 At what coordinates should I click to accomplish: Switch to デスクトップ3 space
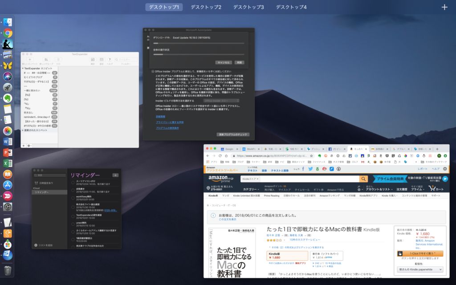click(248, 7)
